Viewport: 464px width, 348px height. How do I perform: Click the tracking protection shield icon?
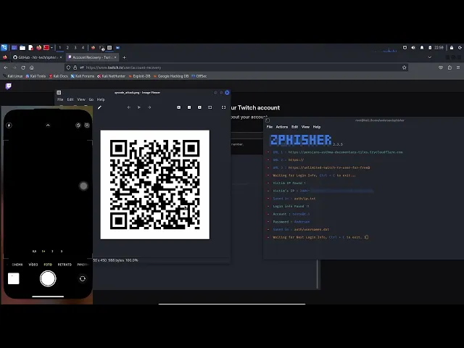coord(68,67)
